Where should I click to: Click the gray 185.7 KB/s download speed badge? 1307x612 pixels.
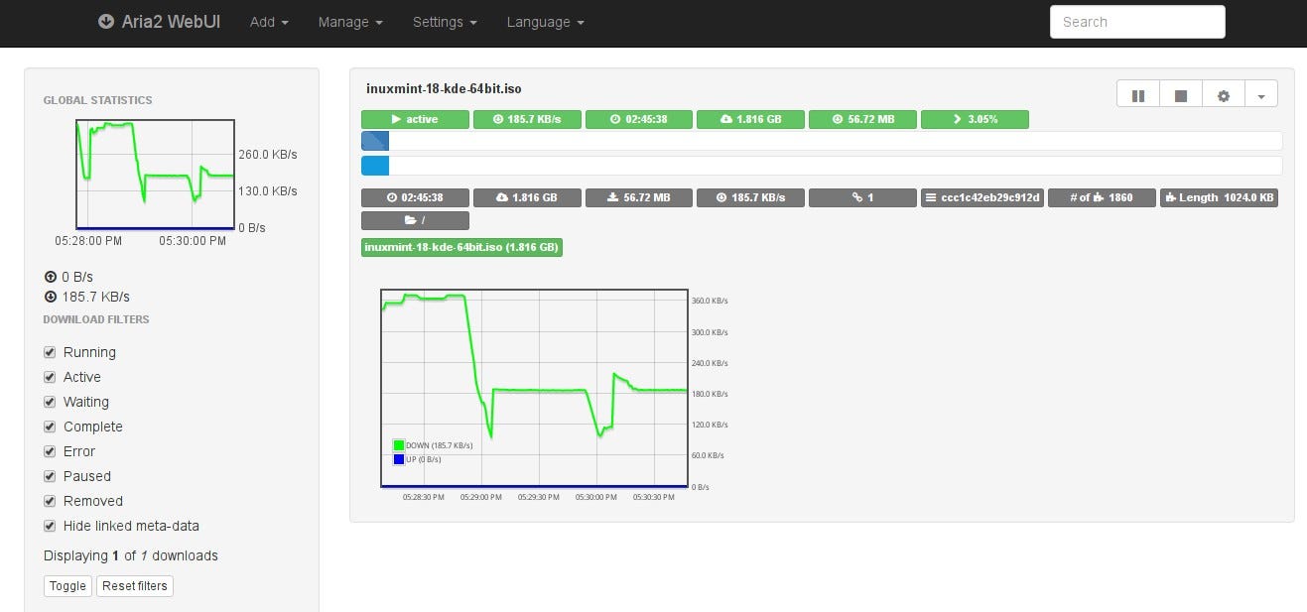[x=750, y=197]
